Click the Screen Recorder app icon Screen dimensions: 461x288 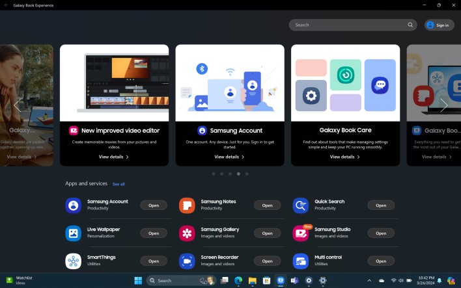(x=187, y=261)
